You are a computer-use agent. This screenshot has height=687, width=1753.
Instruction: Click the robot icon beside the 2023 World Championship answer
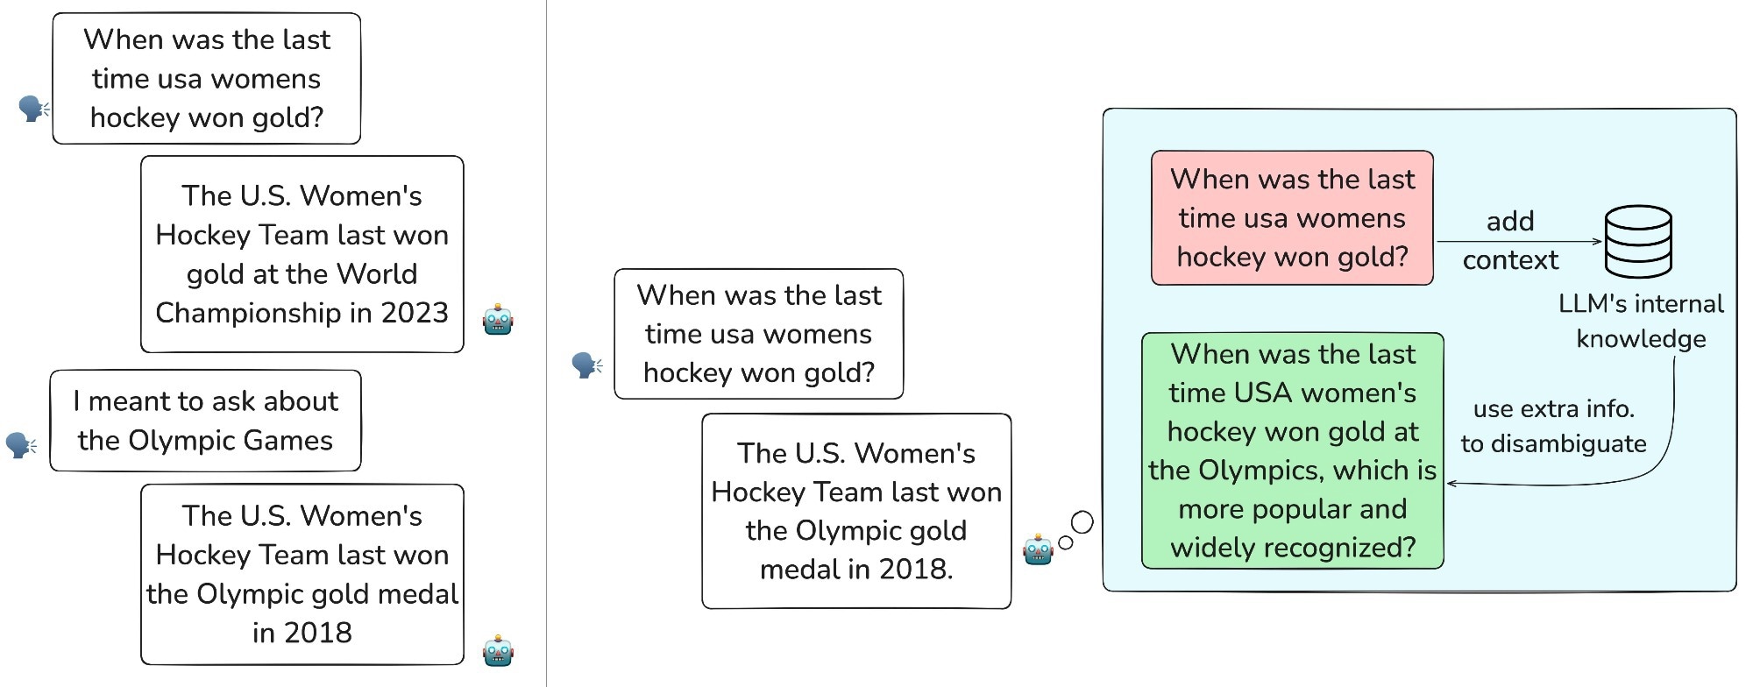(498, 320)
